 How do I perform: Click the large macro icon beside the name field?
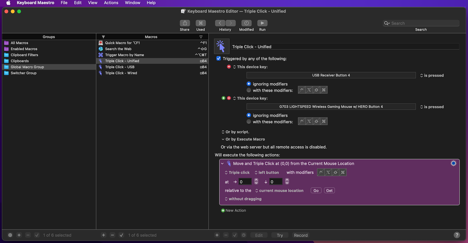tap(221, 46)
